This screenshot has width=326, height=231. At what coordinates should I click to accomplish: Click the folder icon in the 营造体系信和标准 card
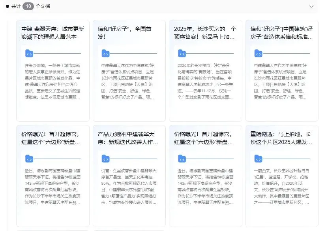point(258,53)
